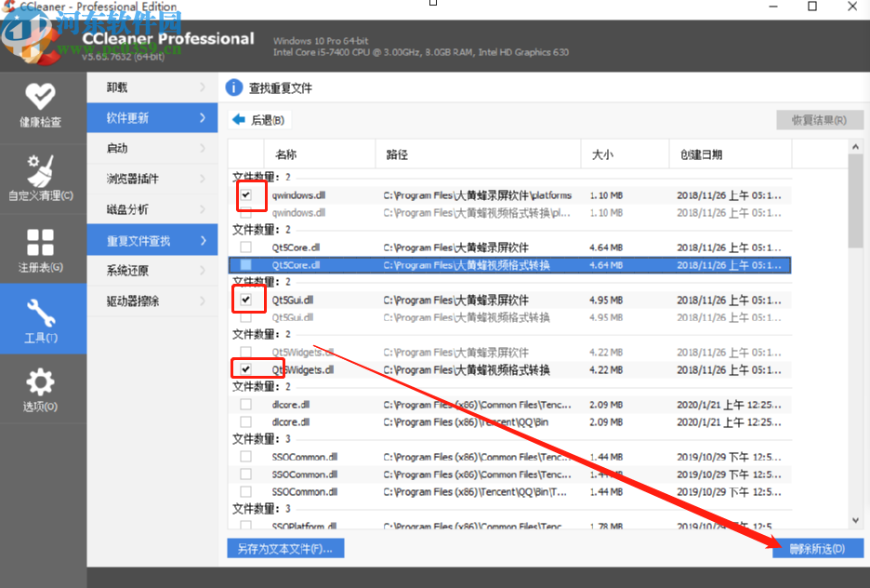Expand the chevron next to 重复文件查找
This screenshot has height=588, width=870.
203,240
